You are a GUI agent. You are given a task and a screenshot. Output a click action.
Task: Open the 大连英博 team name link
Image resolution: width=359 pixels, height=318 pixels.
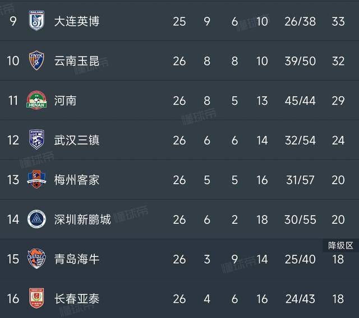tap(77, 21)
